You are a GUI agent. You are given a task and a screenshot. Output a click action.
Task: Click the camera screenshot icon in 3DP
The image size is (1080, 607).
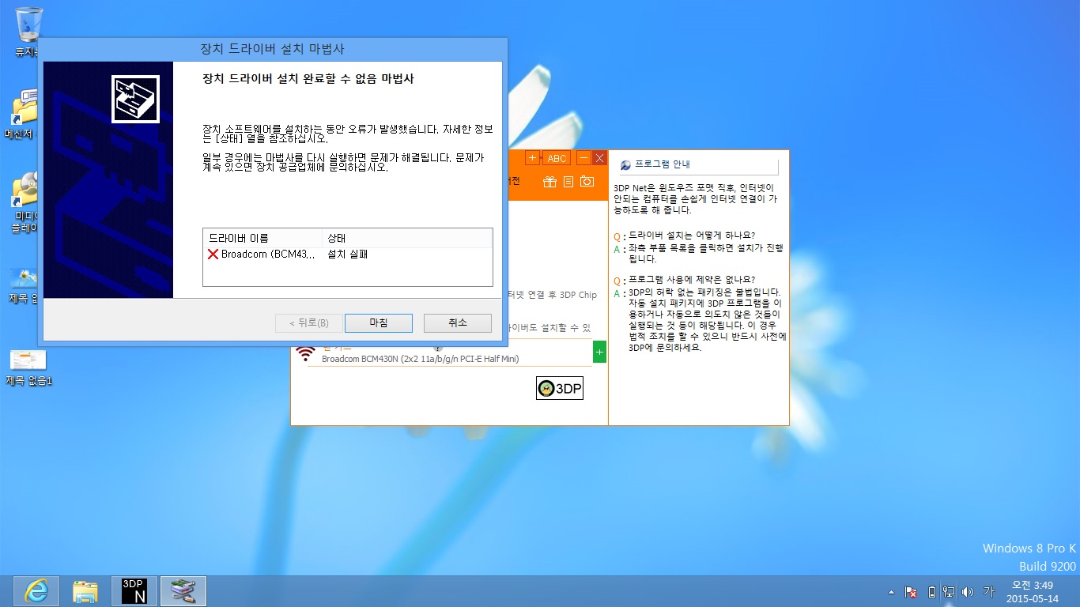587,182
